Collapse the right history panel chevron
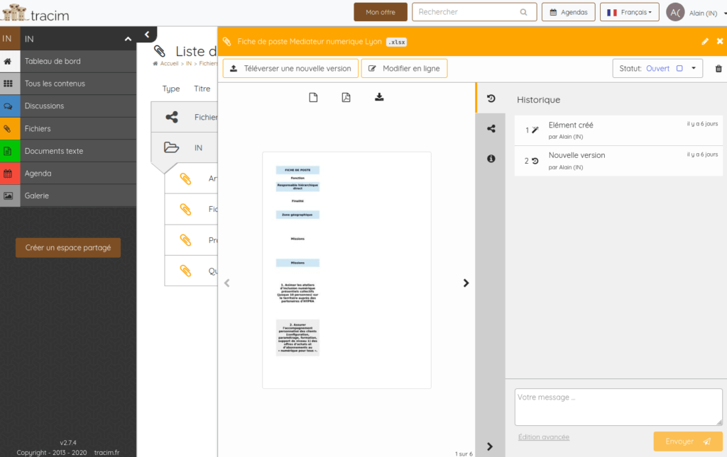Screen dimensions: 727x457 click(490, 446)
